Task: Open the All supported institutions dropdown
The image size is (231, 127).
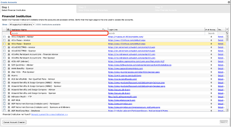Action: pyautogui.click(x=22, y=25)
